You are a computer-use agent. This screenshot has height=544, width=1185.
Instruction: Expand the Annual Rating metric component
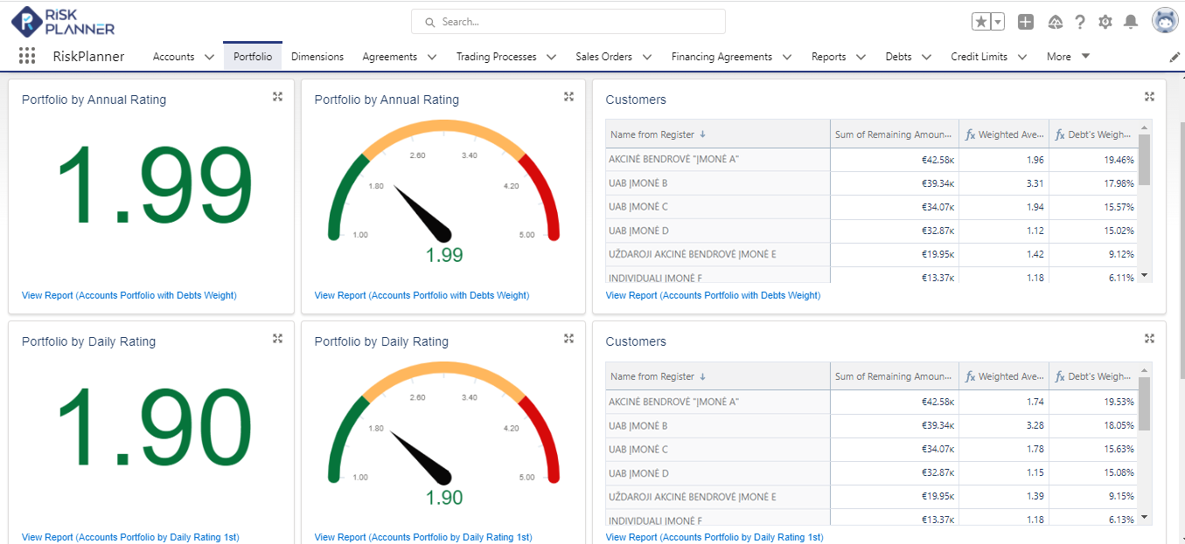tap(277, 96)
